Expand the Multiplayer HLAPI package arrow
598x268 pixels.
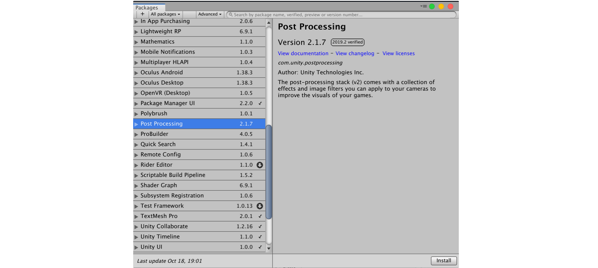(137, 63)
